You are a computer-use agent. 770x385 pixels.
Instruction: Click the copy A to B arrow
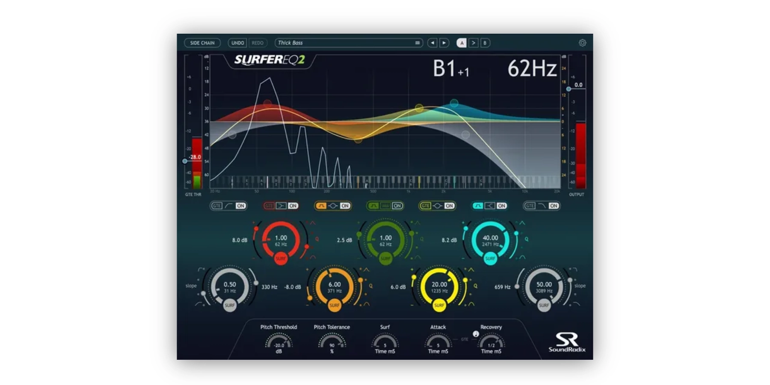(473, 43)
